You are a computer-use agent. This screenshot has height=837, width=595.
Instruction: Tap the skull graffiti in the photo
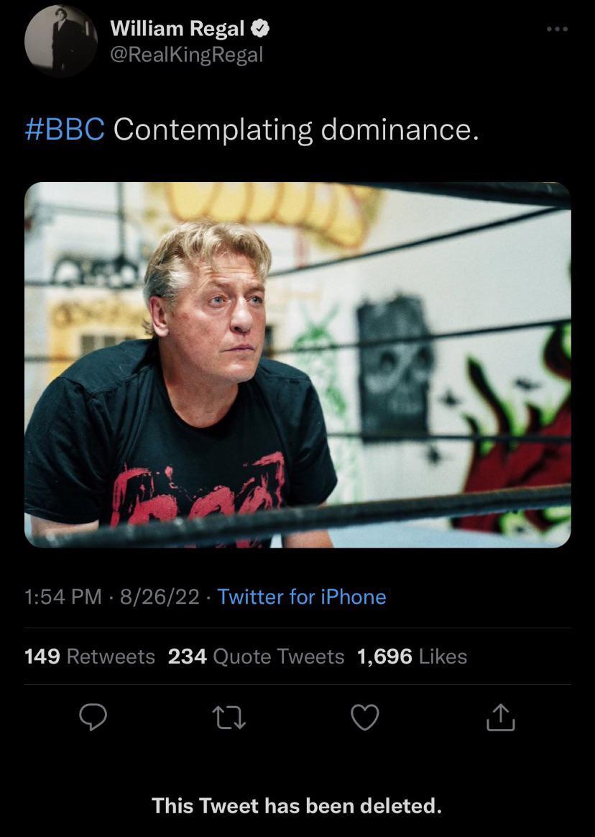tap(395, 367)
